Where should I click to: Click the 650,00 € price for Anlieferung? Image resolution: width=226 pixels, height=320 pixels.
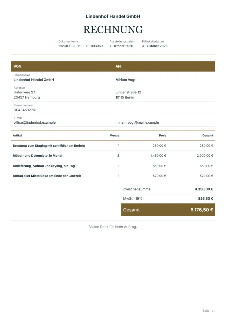click(x=159, y=166)
